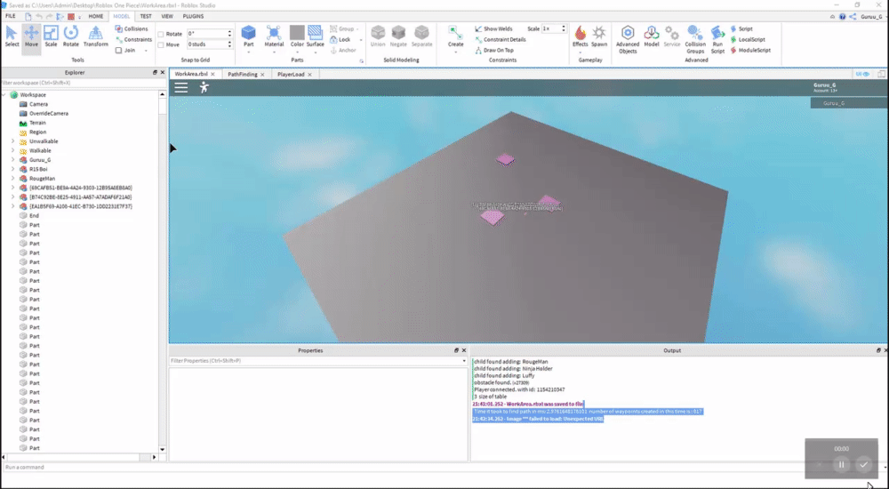Switch to the VIEW ribbon tab
Image resolution: width=889 pixels, height=489 pixels.
[x=167, y=17]
